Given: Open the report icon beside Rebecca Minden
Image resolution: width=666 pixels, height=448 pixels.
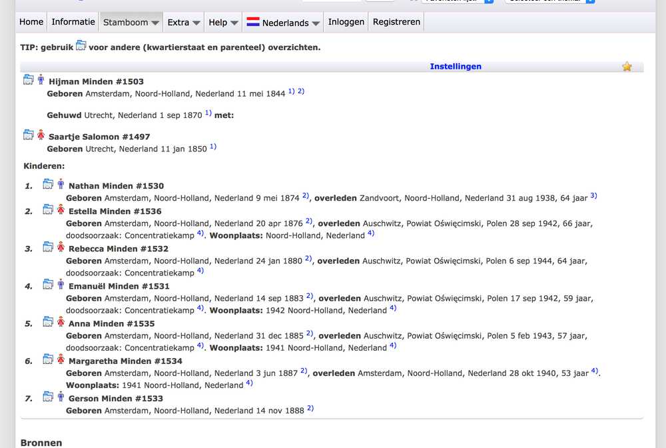Looking at the screenshot, I should coord(48,247).
